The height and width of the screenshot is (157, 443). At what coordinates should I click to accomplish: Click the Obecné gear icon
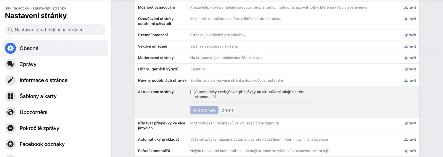(11, 48)
